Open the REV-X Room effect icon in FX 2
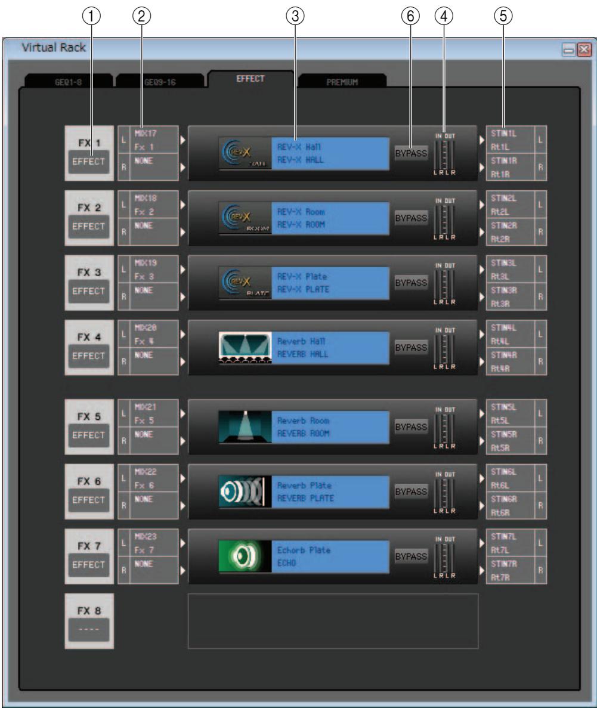This screenshot has height=708, width=597. [245, 218]
